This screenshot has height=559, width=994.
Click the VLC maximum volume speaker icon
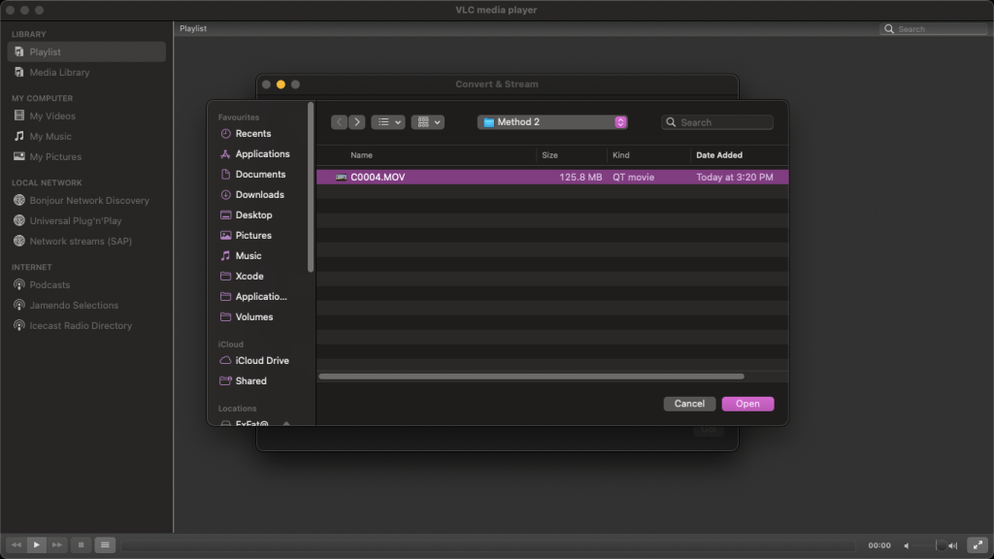(953, 545)
